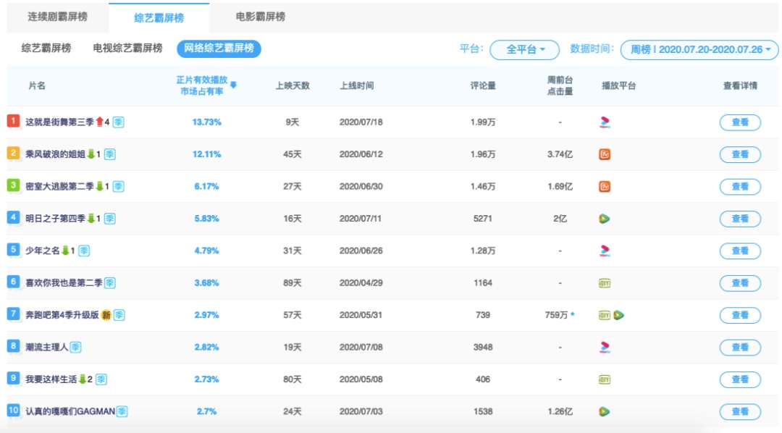Click the sort arrow on 正片有效播放市场占有率

point(233,85)
